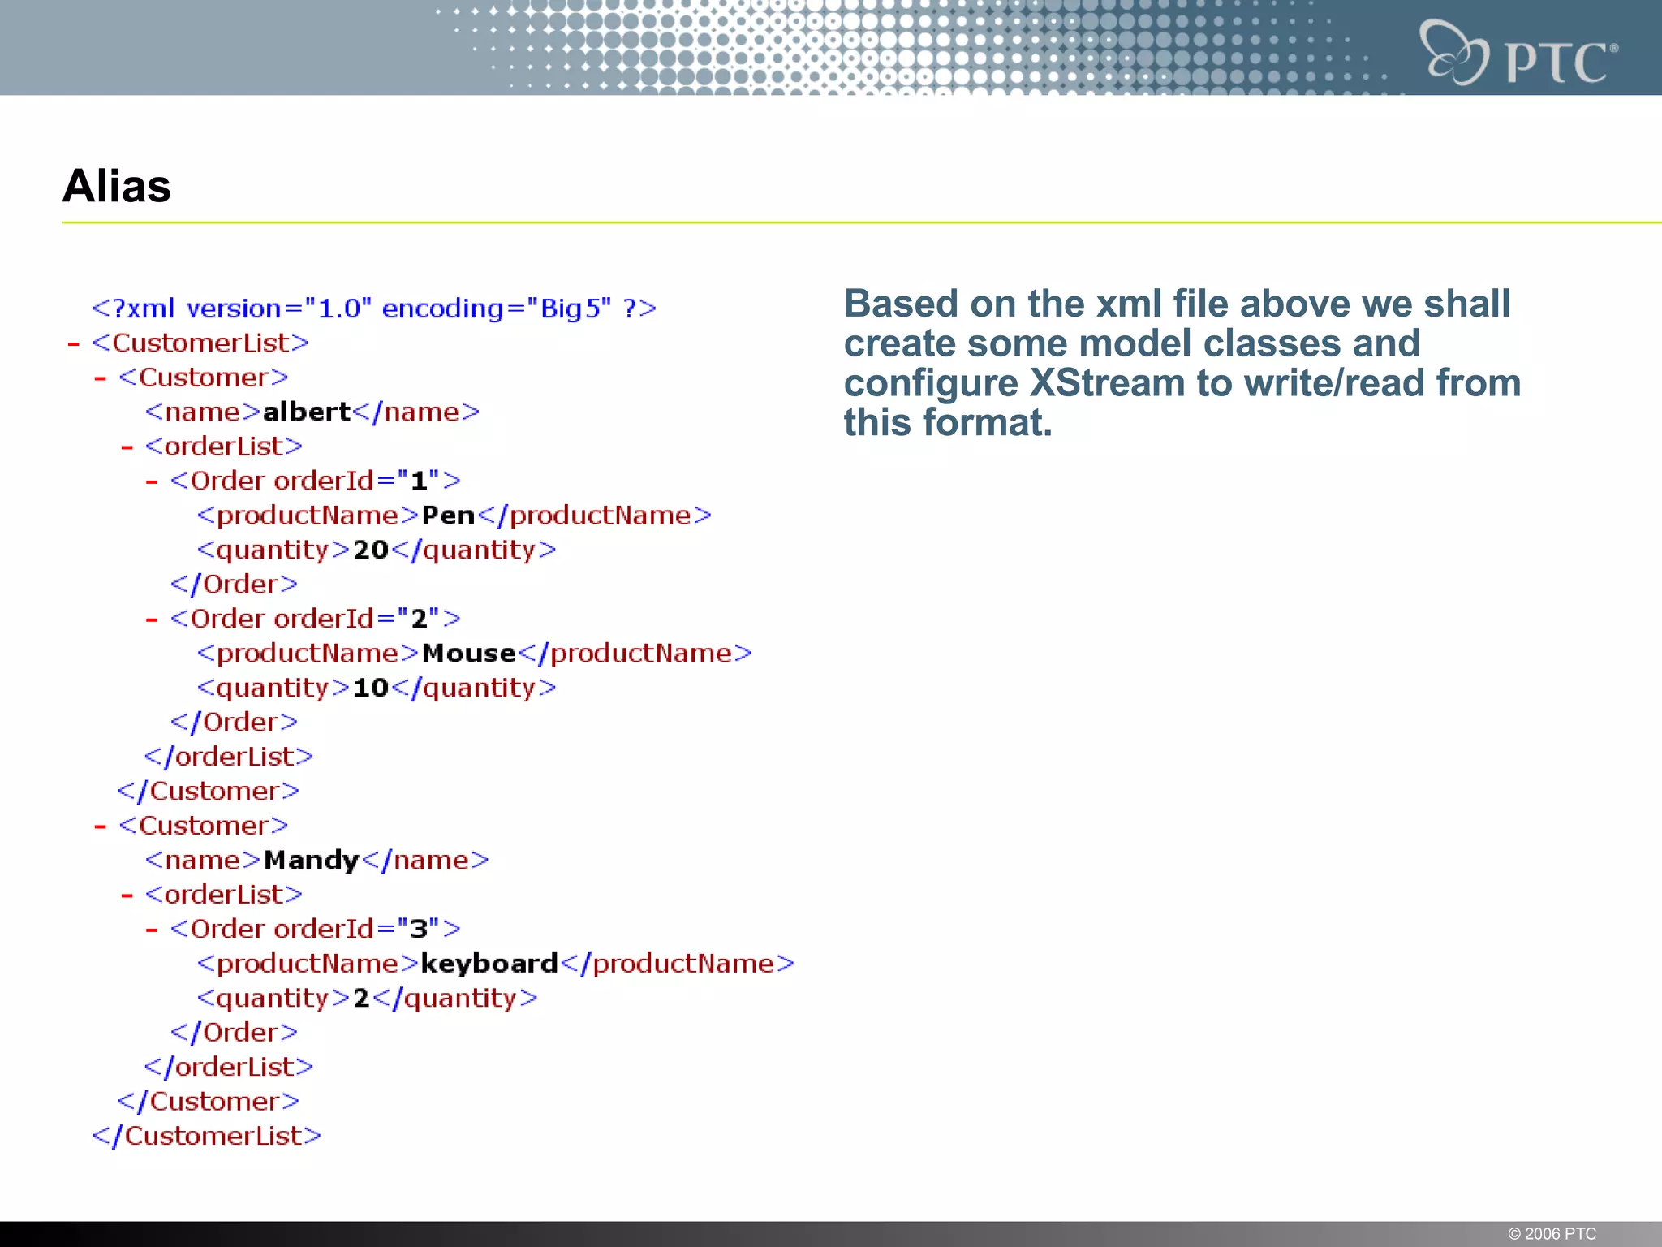The image size is (1662, 1247).
Task: Collapse the Order orderId="3" node
Action: [152, 930]
